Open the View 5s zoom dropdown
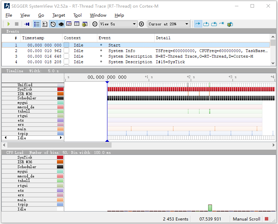278x224 pixels. [118, 24]
